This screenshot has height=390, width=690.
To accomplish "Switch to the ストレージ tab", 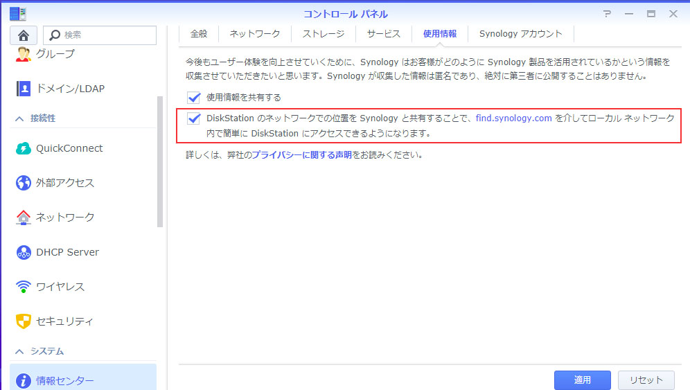I will coord(324,34).
